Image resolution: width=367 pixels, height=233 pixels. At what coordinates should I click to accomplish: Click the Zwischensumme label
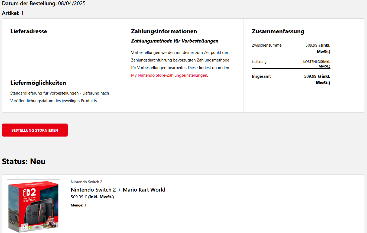click(267, 45)
